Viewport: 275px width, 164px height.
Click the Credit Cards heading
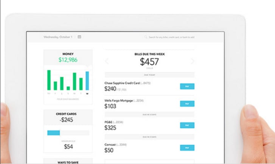[x=66, y=114]
